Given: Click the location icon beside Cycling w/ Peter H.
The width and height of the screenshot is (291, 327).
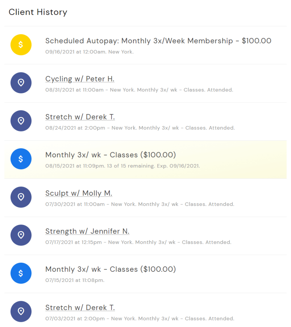Looking at the screenshot, I should tap(21, 83).
